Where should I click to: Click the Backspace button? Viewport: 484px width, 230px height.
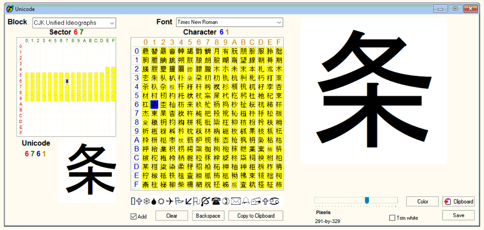pos(208,215)
